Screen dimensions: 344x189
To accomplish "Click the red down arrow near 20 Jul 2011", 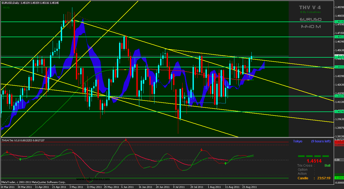I will pyautogui.click(x=201, y=149).
